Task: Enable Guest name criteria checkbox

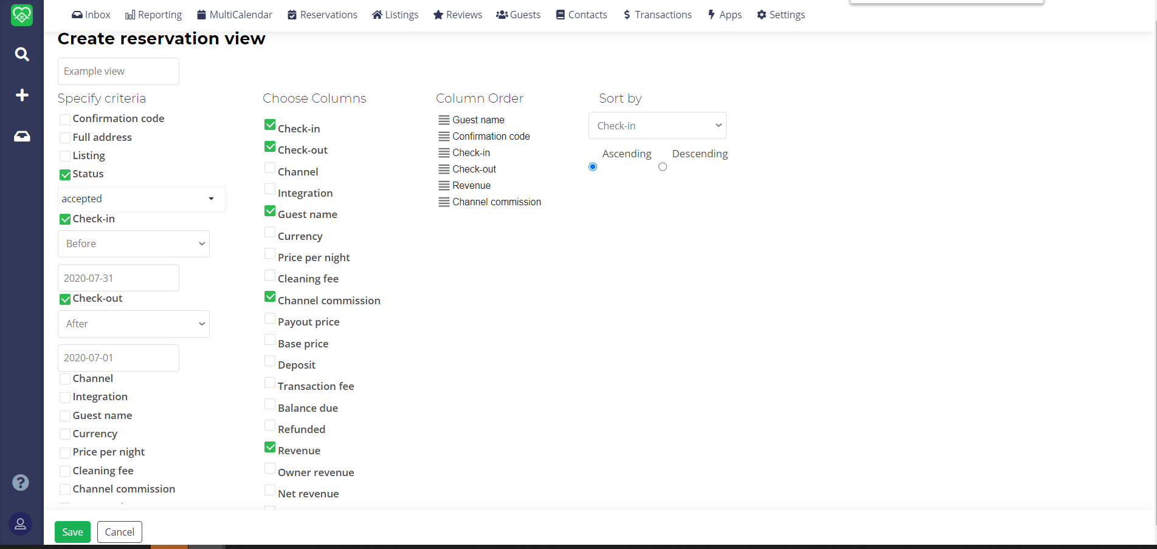Action: tap(65, 417)
